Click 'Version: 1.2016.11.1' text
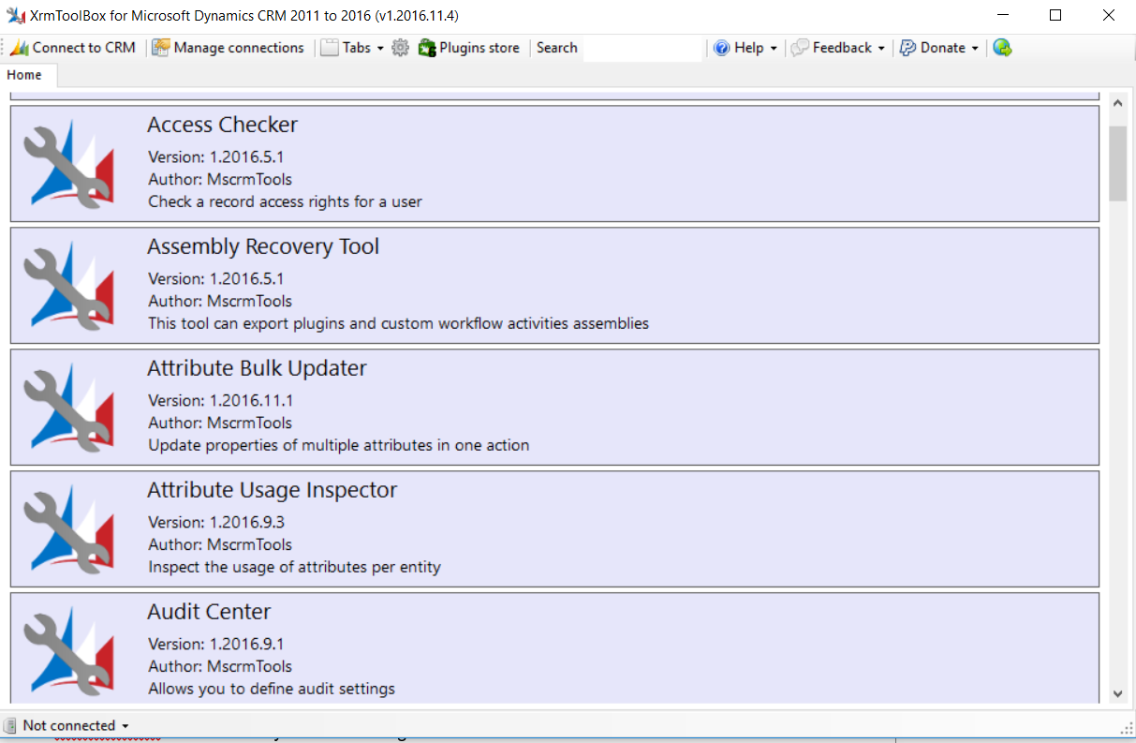The width and height of the screenshot is (1136, 743). tap(221, 400)
